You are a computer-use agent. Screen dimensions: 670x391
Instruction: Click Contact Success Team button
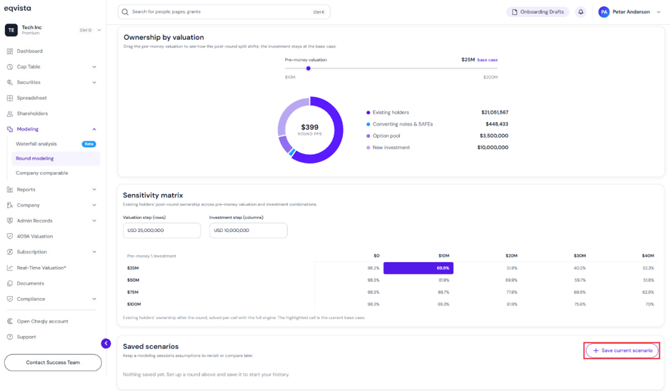pos(53,362)
